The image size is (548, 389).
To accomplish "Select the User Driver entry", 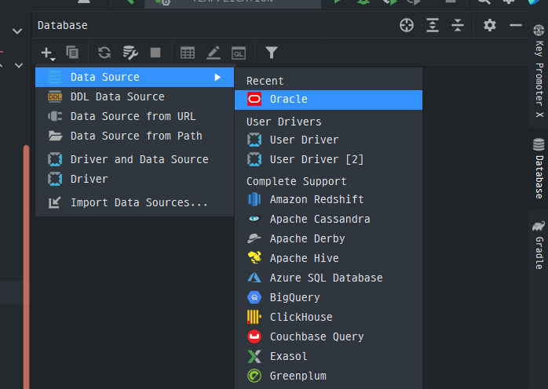I will coord(328,140).
